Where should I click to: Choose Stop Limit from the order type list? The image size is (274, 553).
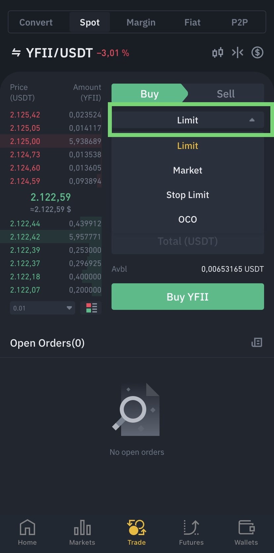(x=188, y=195)
